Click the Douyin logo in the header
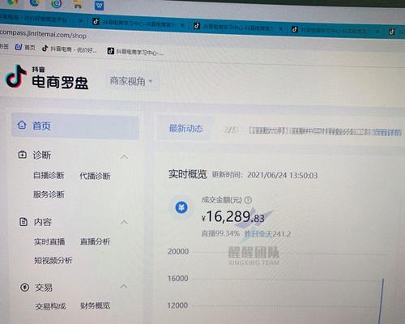 click(16, 76)
